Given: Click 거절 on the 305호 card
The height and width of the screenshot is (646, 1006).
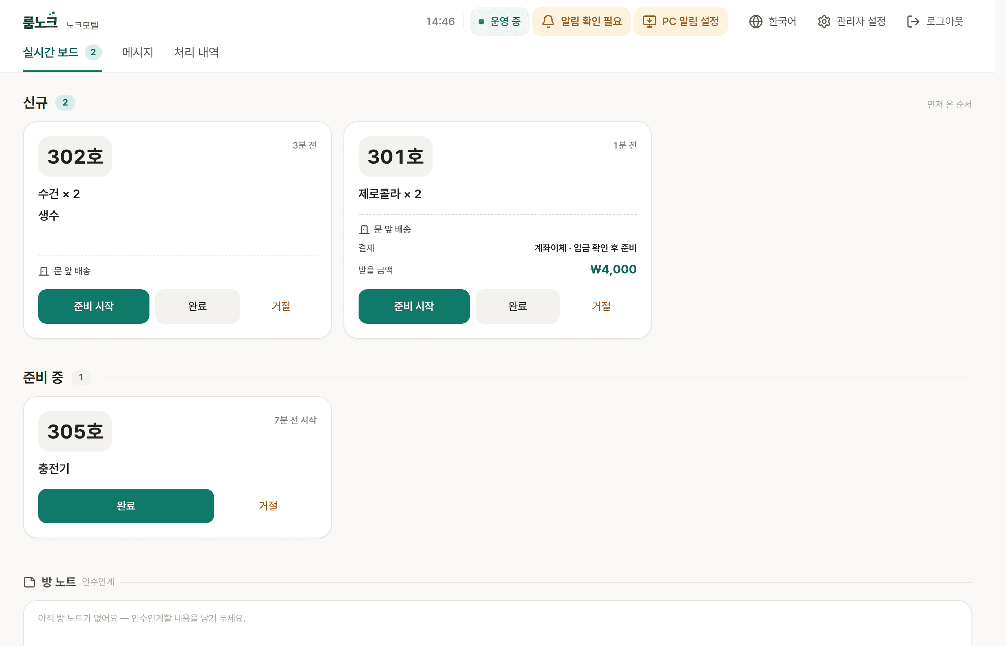Looking at the screenshot, I should click(x=268, y=506).
